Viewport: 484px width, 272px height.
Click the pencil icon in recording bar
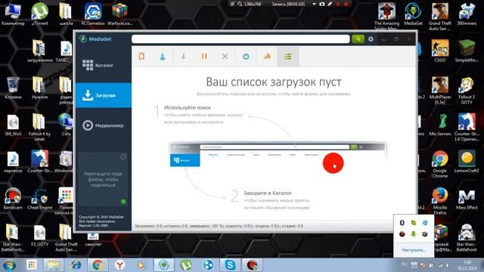click(330, 4)
